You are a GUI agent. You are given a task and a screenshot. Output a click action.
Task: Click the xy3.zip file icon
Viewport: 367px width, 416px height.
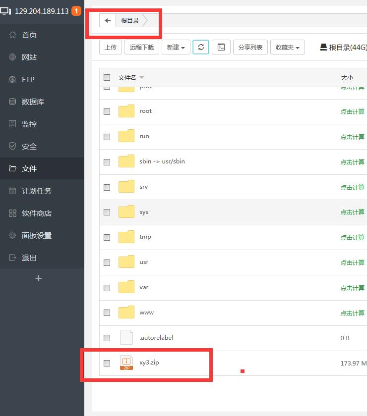[126, 363]
